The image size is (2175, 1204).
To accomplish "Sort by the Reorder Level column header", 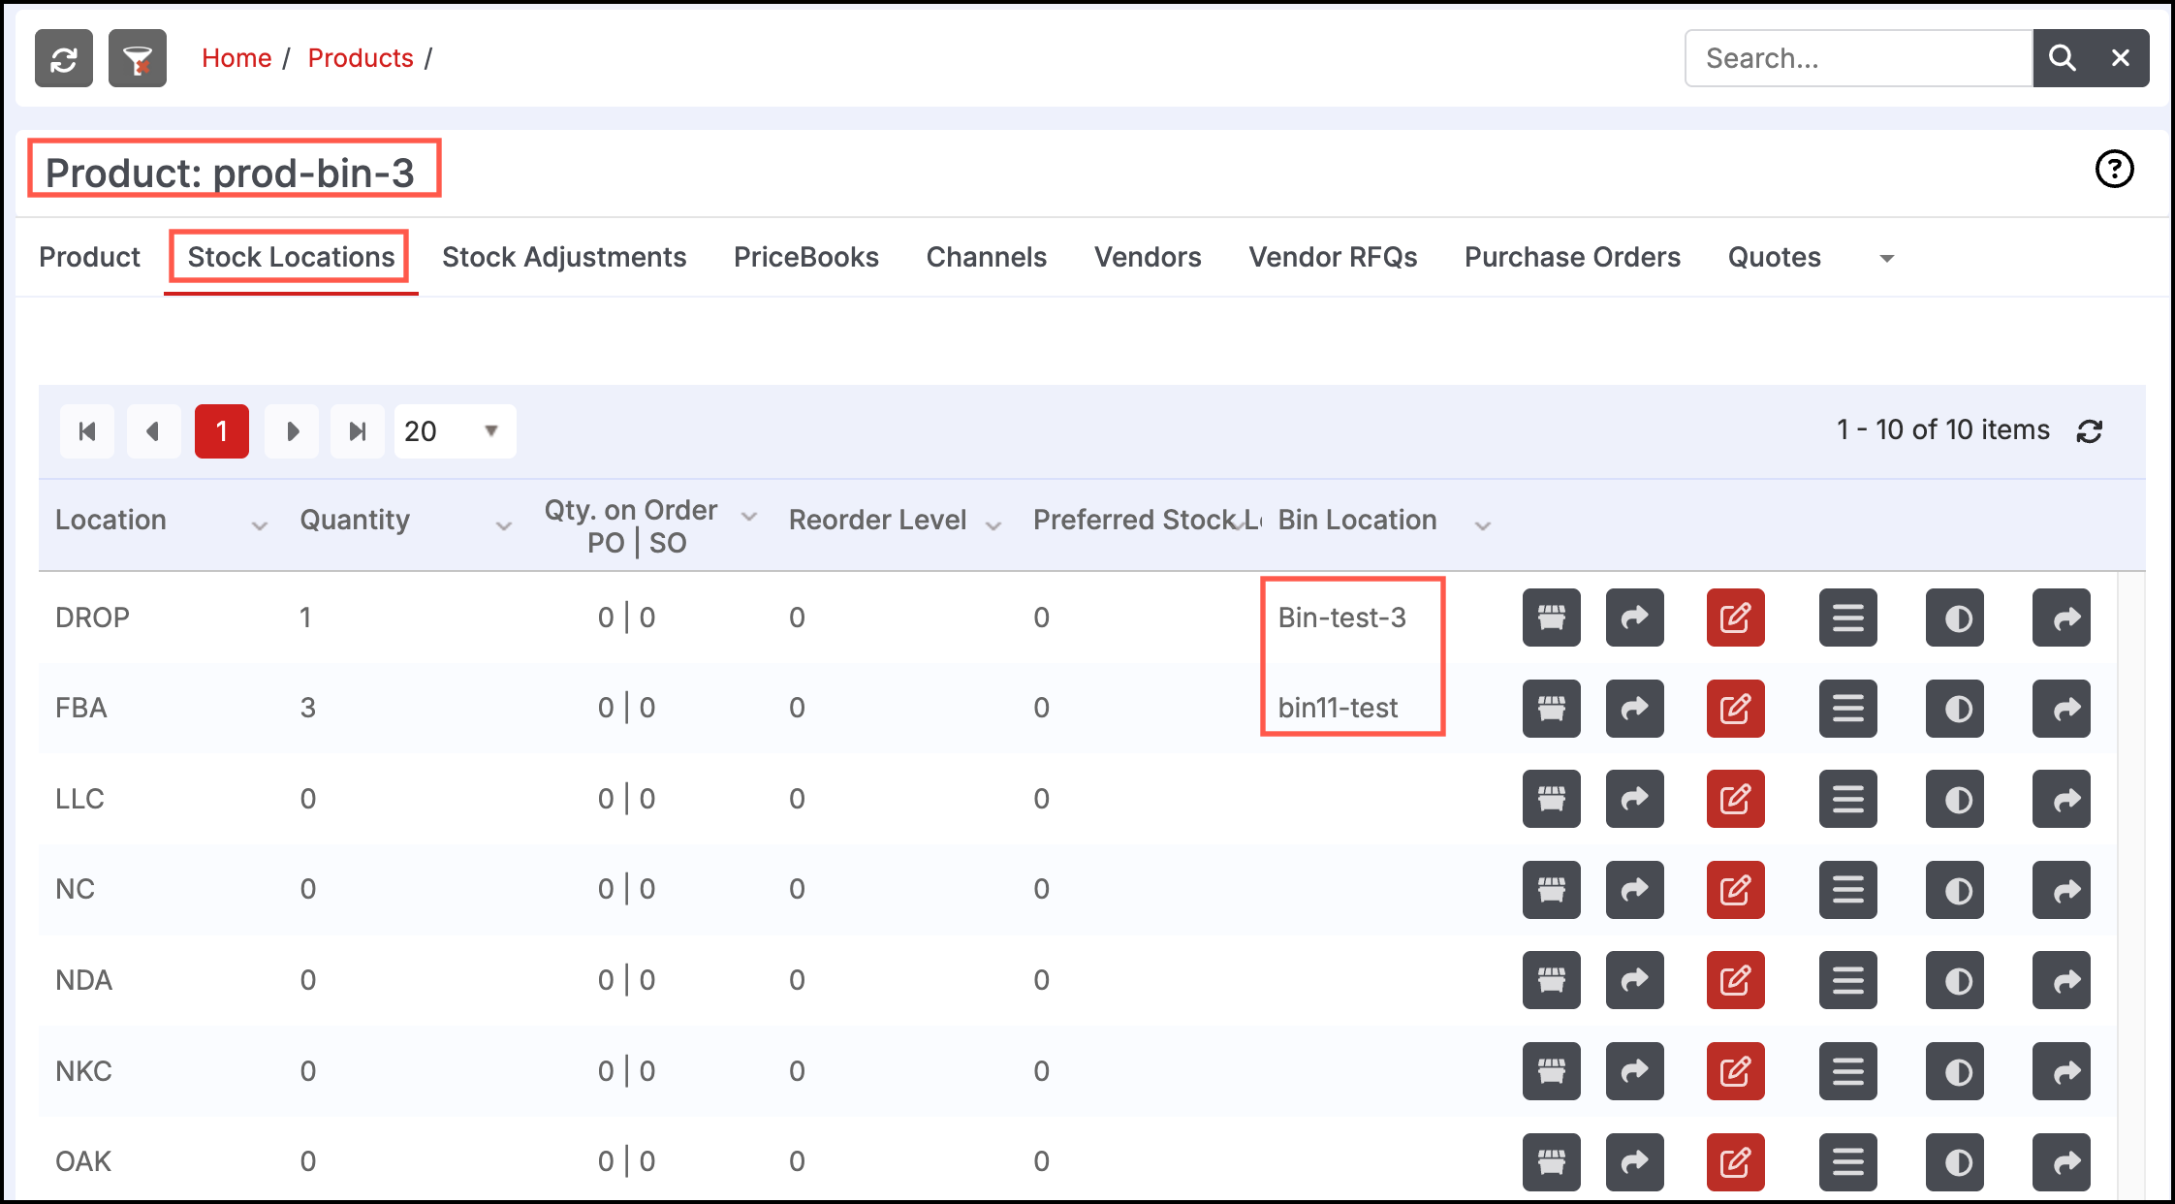I will tap(877, 520).
